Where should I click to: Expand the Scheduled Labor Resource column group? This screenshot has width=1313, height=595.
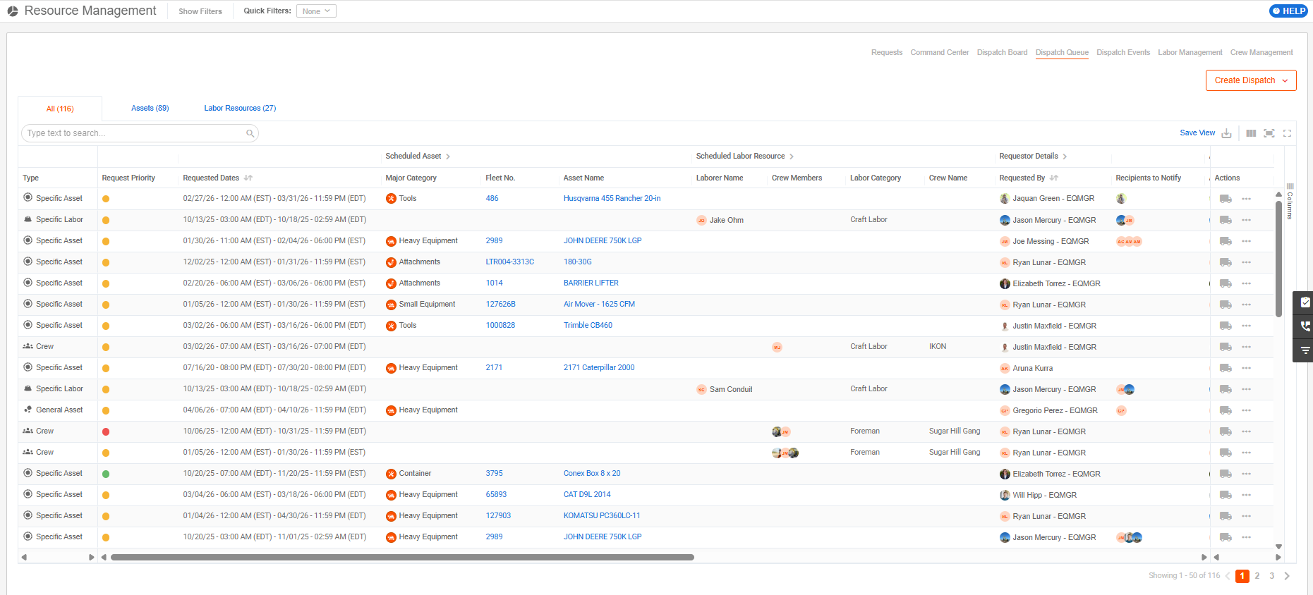coord(792,157)
